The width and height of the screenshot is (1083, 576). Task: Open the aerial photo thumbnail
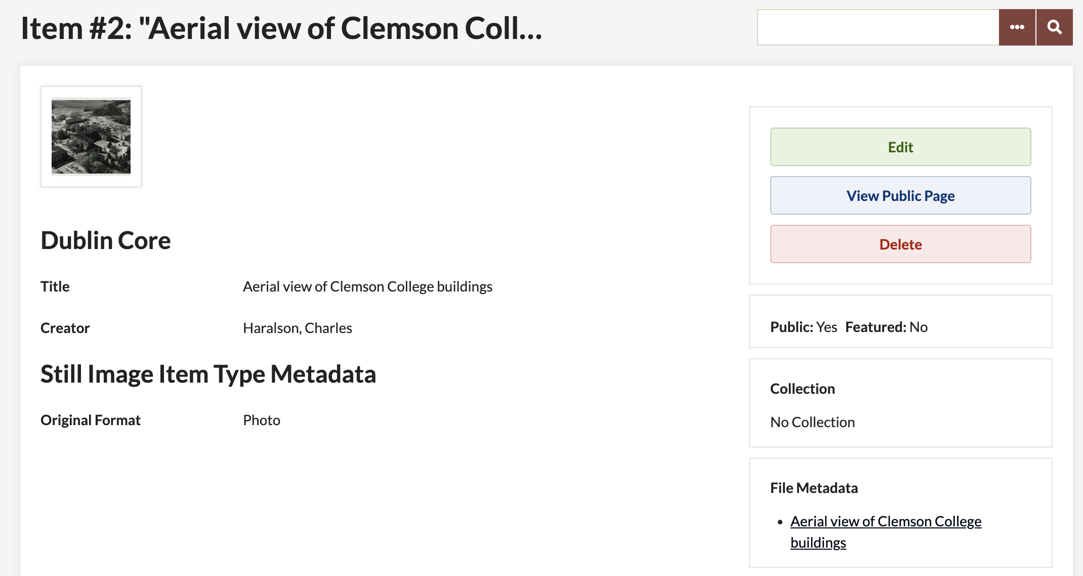[91, 137]
